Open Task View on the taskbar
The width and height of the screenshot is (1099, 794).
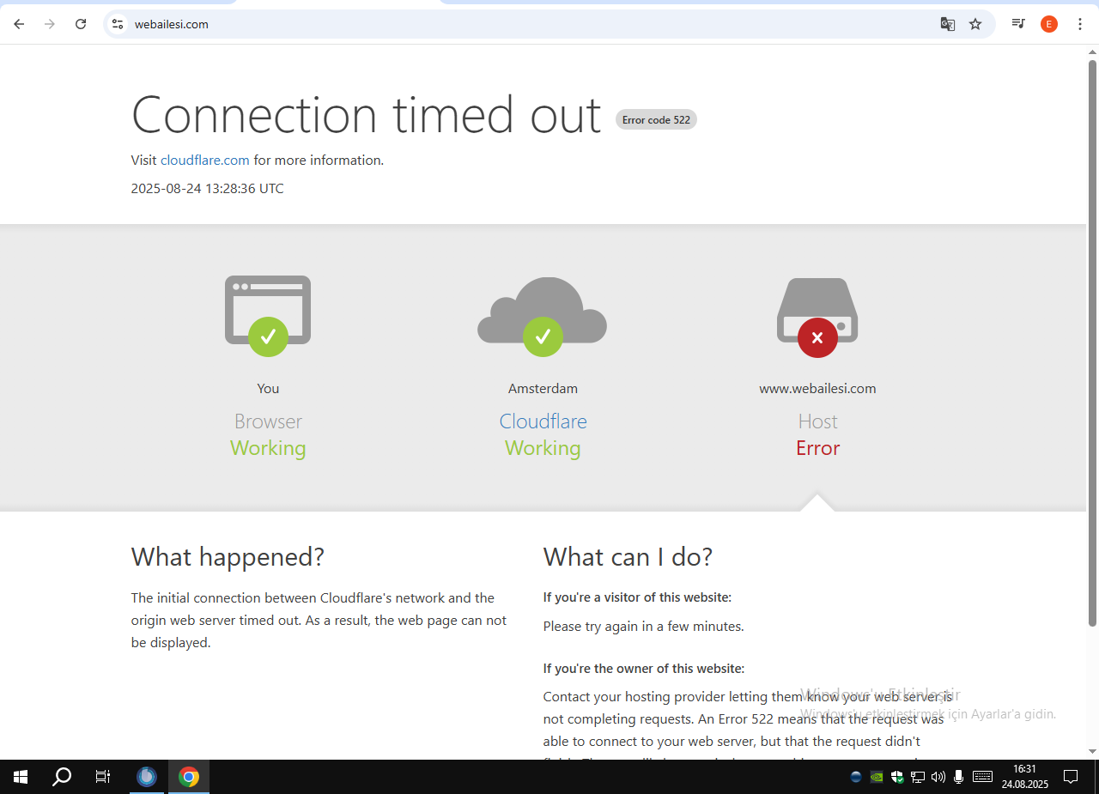tap(103, 777)
